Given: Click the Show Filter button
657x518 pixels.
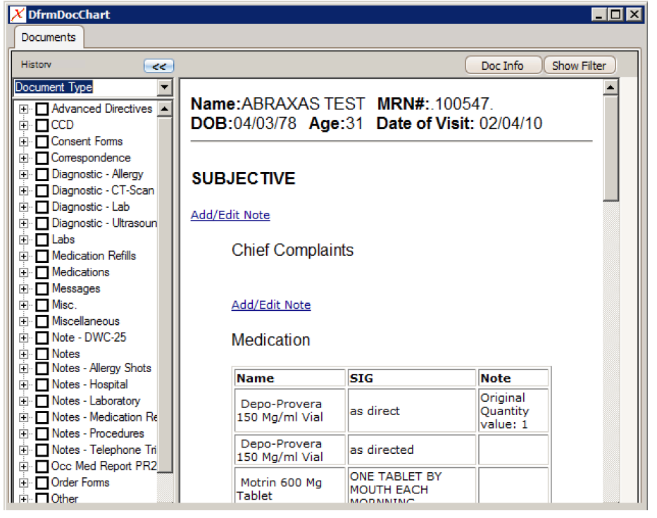Looking at the screenshot, I should [579, 66].
